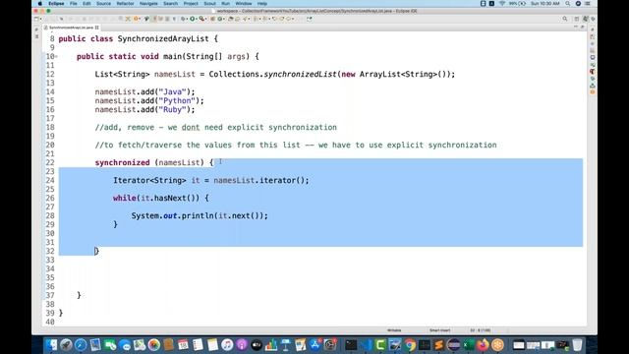Viewport: 629px width, 354px height.
Task: Open the File menu
Action: (x=74, y=4)
